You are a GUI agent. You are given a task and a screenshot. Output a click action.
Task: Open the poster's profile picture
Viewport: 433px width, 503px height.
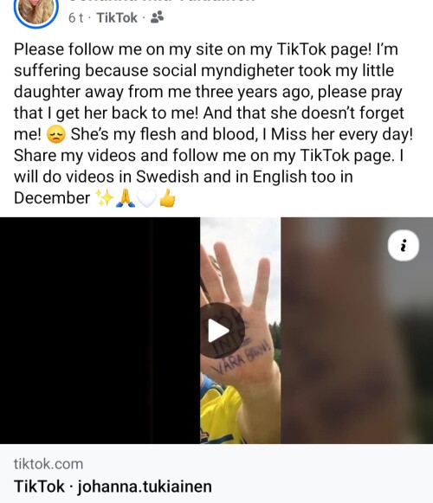[36, 10]
